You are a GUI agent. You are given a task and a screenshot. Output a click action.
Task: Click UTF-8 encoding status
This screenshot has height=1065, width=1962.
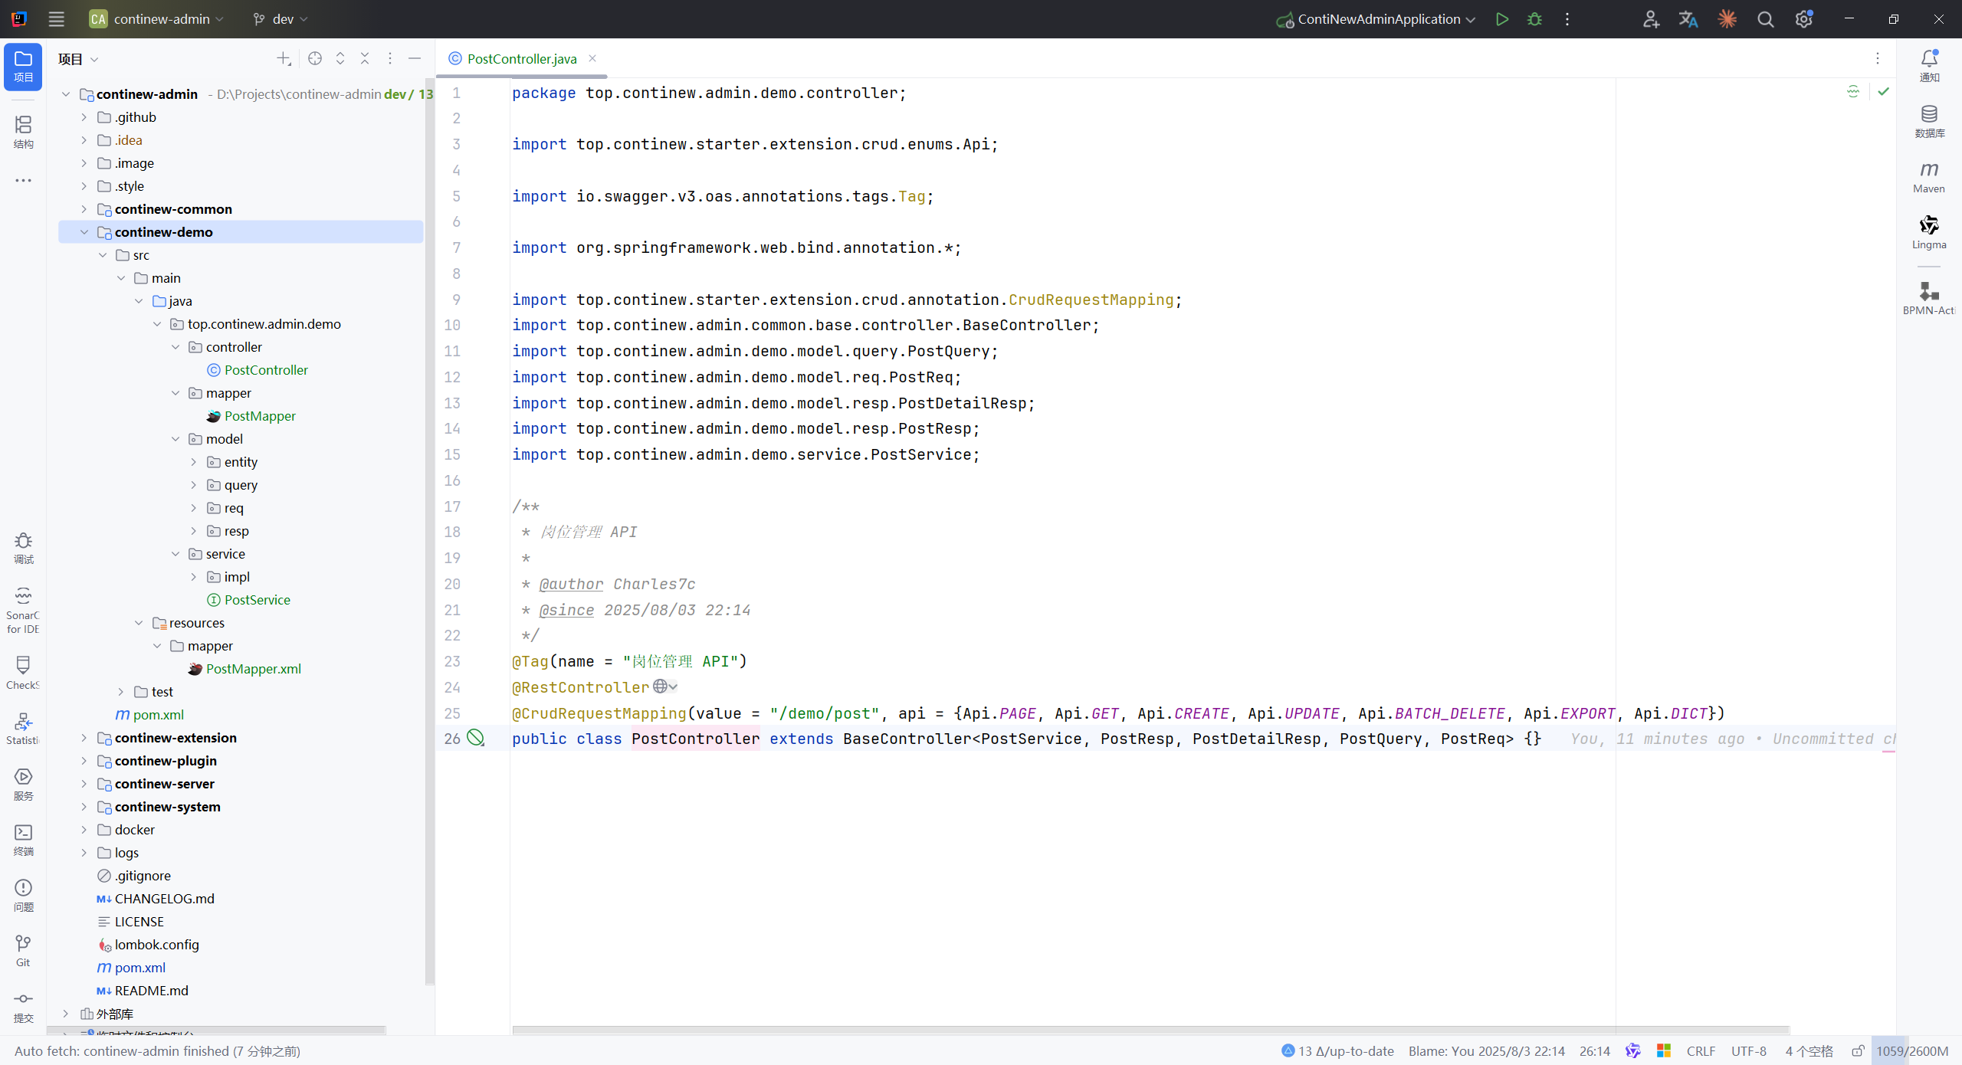point(1749,1051)
